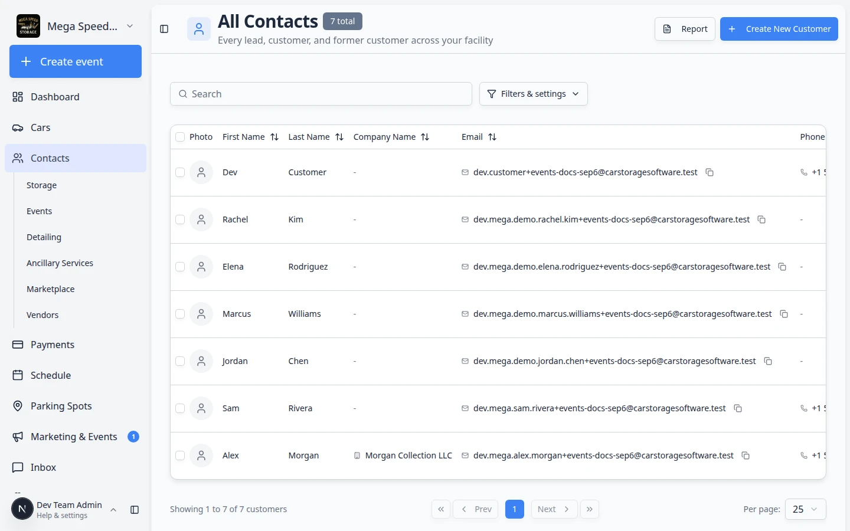Sort by Email column arrows
Viewport: 850px width, 531px height.
[492, 137]
